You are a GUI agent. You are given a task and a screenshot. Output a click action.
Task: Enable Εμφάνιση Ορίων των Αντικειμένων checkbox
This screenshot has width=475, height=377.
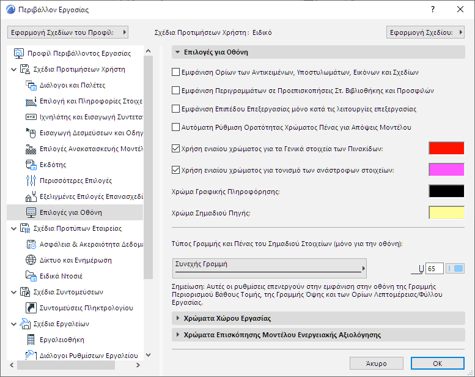click(175, 72)
